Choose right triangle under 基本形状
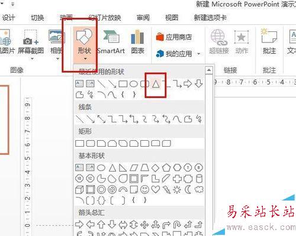Viewport: 296px width, 236px height. 123,168
